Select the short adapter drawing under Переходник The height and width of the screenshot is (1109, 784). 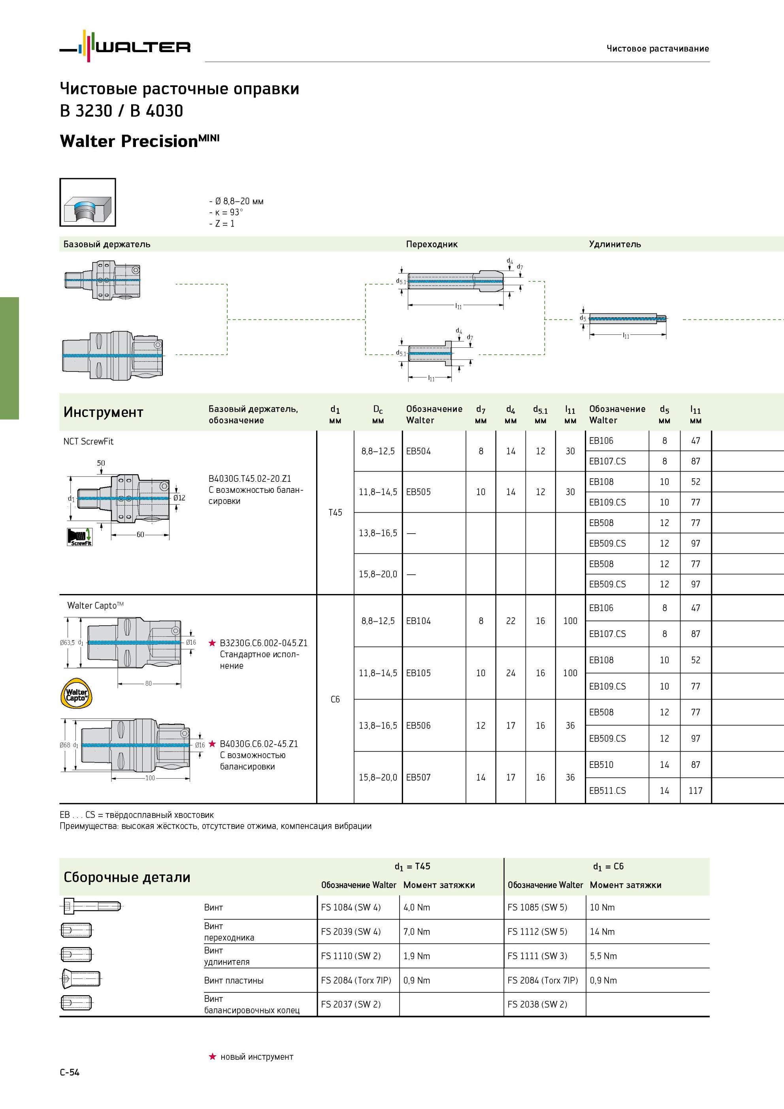point(430,353)
